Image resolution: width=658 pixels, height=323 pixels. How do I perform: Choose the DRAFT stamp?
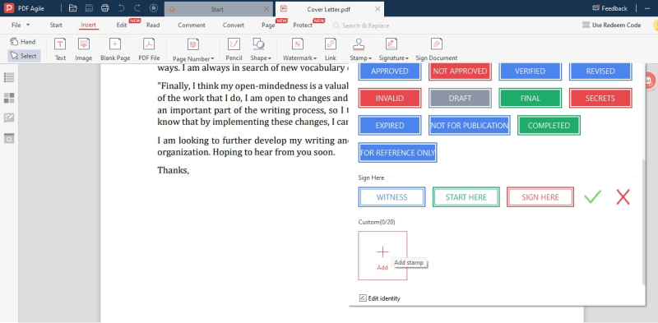tap(460, 98)
